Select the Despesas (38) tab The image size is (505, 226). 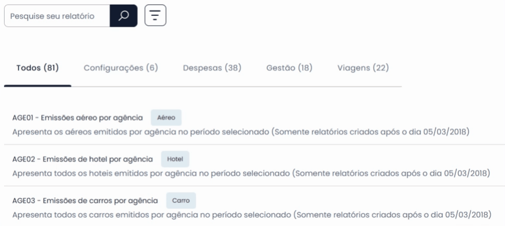[x=212, y=68]
